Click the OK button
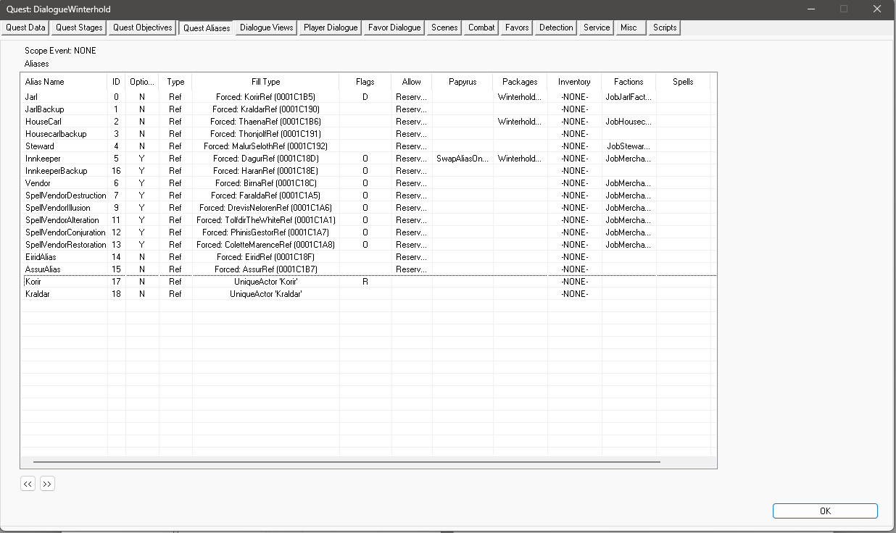 [x=825, y=511]
